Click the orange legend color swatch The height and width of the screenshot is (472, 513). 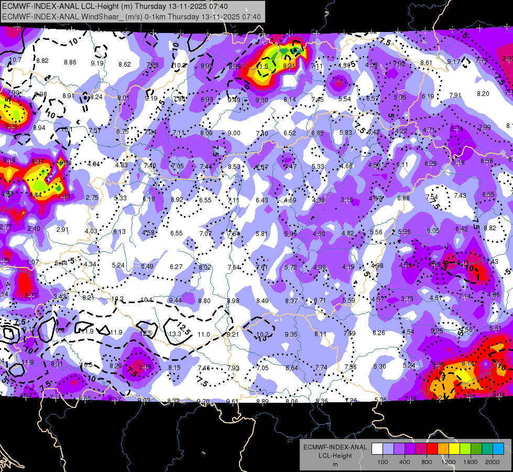coord(443,449)
